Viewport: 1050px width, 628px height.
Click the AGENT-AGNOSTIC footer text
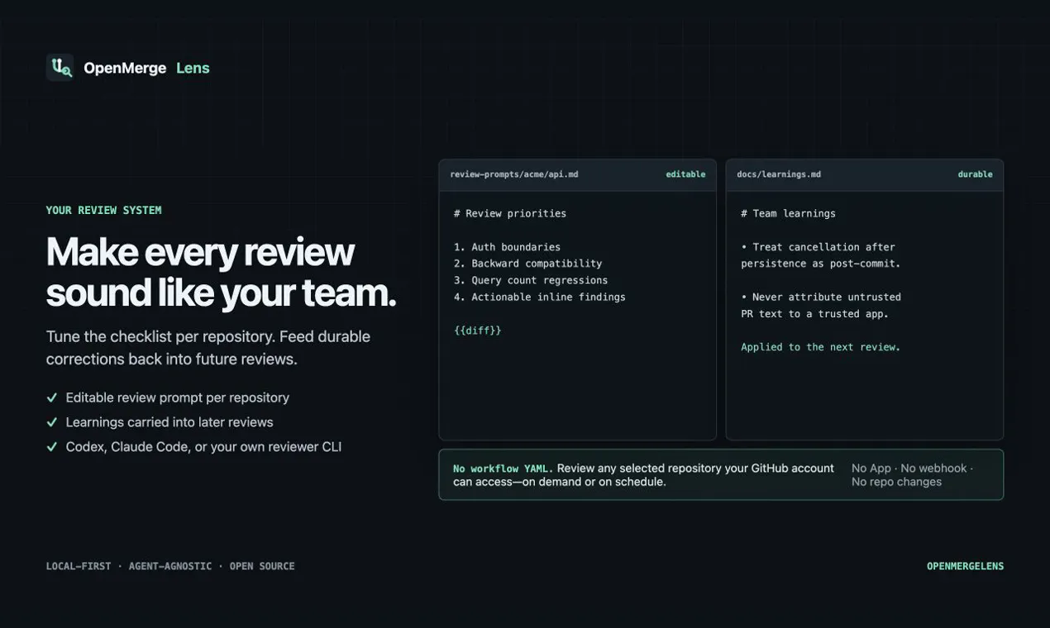click(170, 566)
